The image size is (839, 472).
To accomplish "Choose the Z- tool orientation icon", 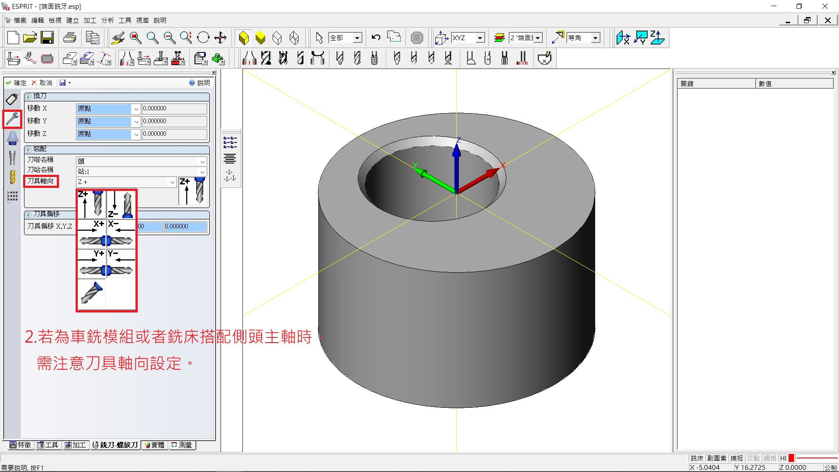I will [121, 205].
